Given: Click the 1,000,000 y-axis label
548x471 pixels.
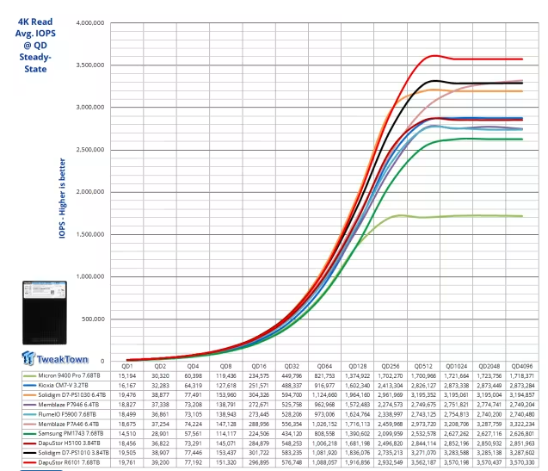Looking at the screenshot, I should (x=90, y=276).
